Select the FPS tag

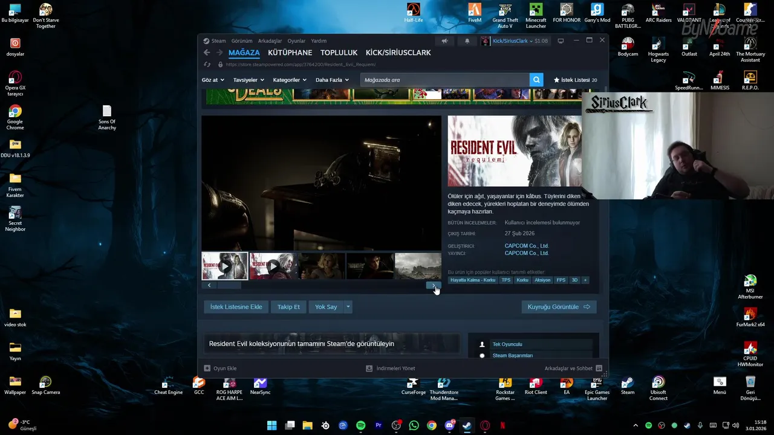(561, 280)
